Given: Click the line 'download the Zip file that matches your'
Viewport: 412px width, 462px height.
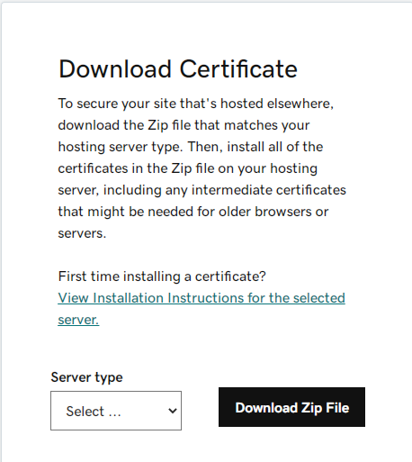Looking at the screenshot, I should (184, 125).
